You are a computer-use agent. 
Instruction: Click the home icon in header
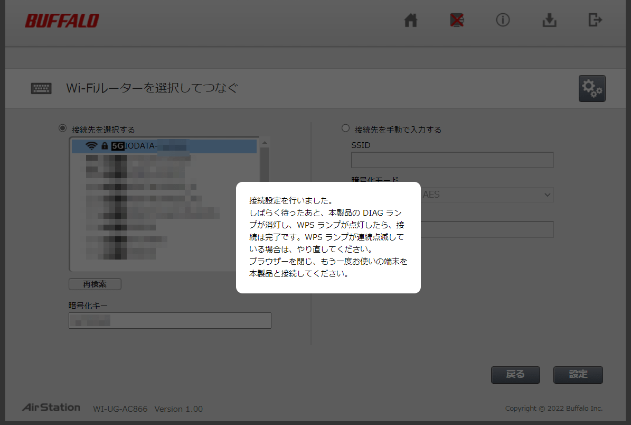point(411,21)
